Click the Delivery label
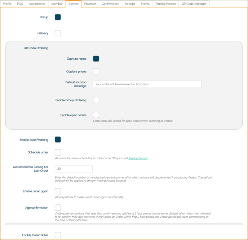Image resolution: width=248 pixels, height=240 pixels. tap(43, 33)
